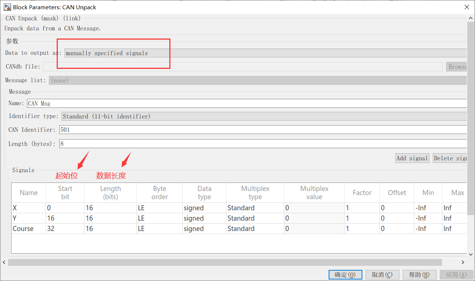Change Data type of signal Course
The image size is (475, 281).
tap(204, 228)
